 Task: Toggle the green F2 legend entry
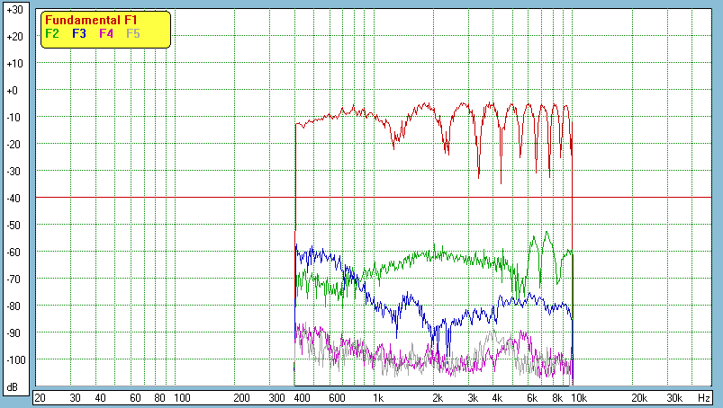52,33
